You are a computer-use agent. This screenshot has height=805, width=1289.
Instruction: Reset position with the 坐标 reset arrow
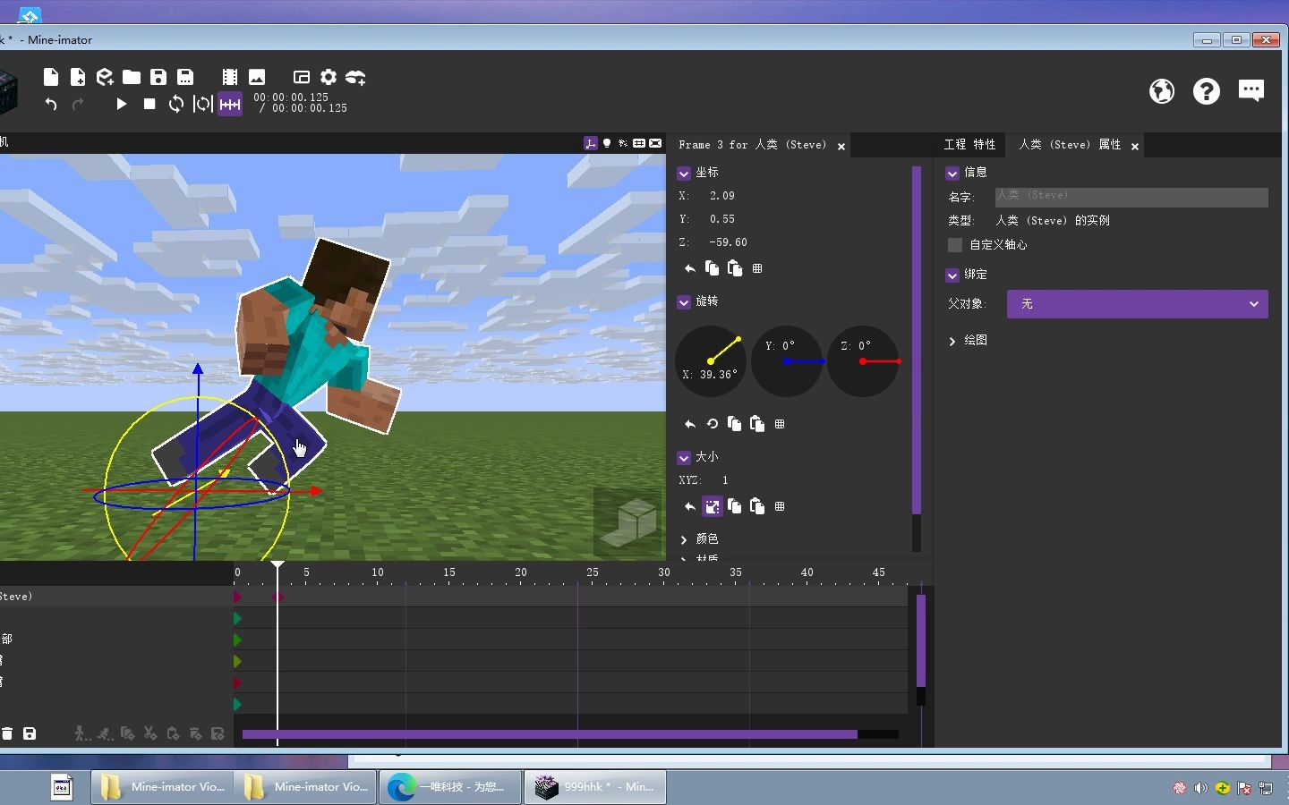689,268
